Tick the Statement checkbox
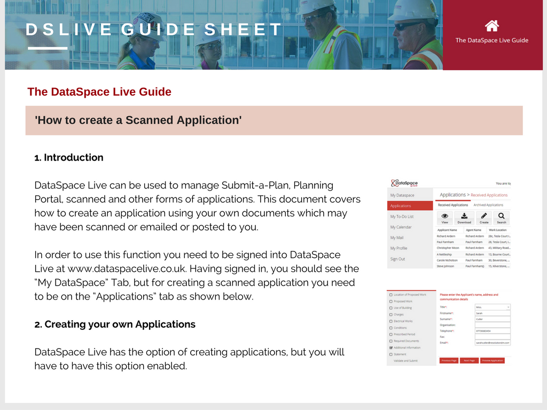The image size is (547, 410). point(390,354)
